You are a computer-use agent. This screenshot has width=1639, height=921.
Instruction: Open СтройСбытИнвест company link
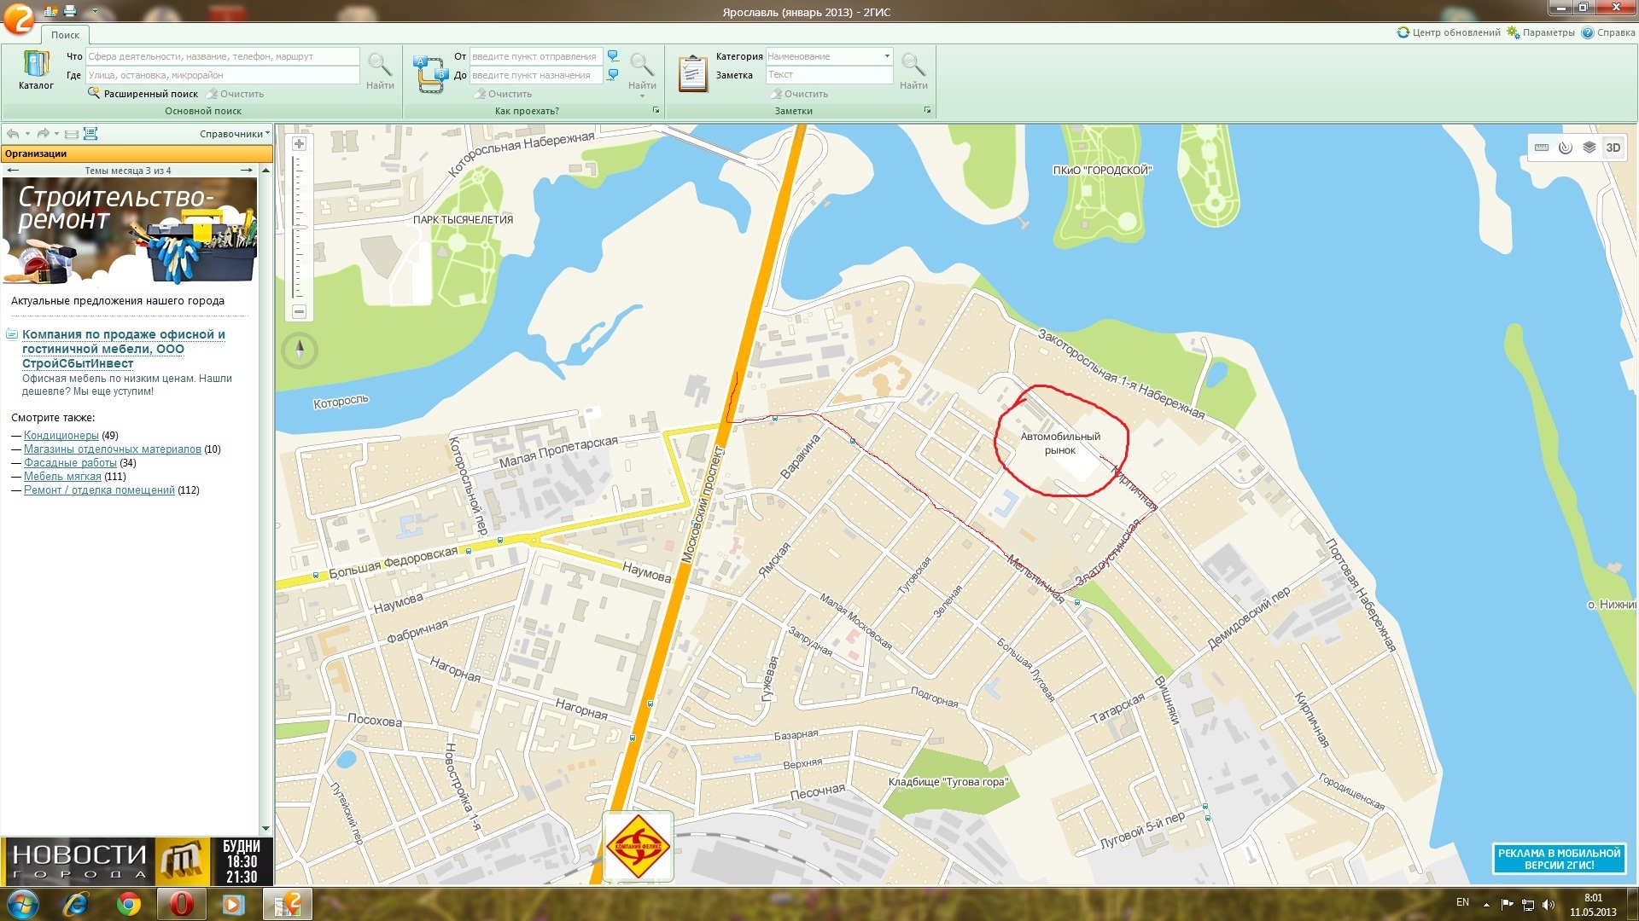point(124,349)
